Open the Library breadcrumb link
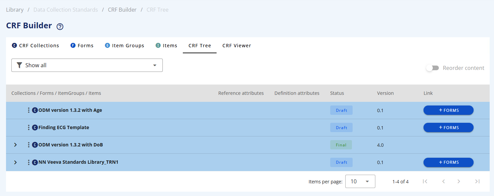494x196 pixels. coord(15,10)
